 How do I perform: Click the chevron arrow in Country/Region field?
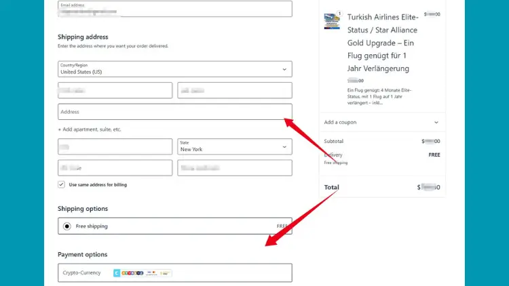pos(284,69)
